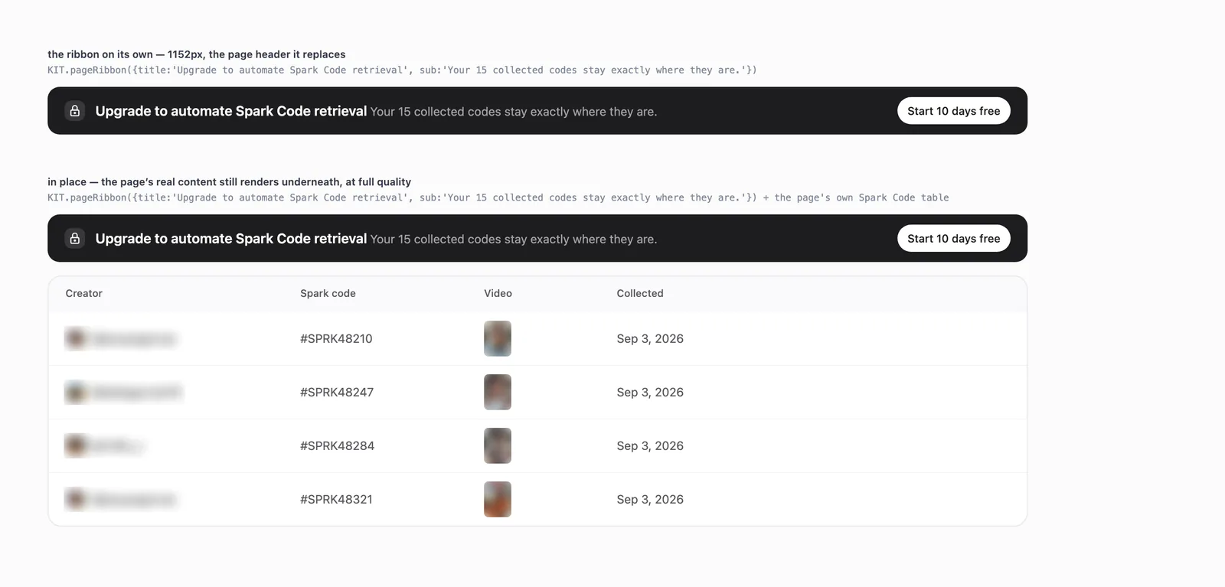The width and height of the screenshot is (1225, 587).
Task: Click the caption "in place — the page's real content"
Action: pos(229,182)
